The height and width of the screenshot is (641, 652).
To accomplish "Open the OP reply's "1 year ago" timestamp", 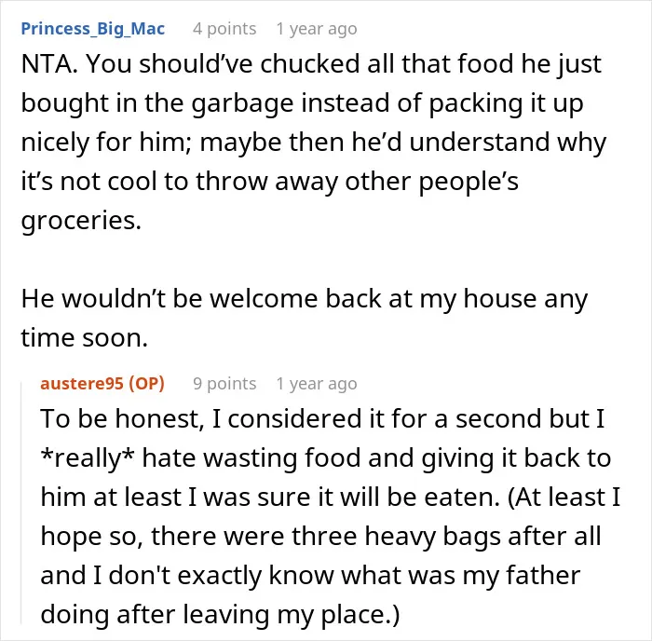I will pos(317,383).
